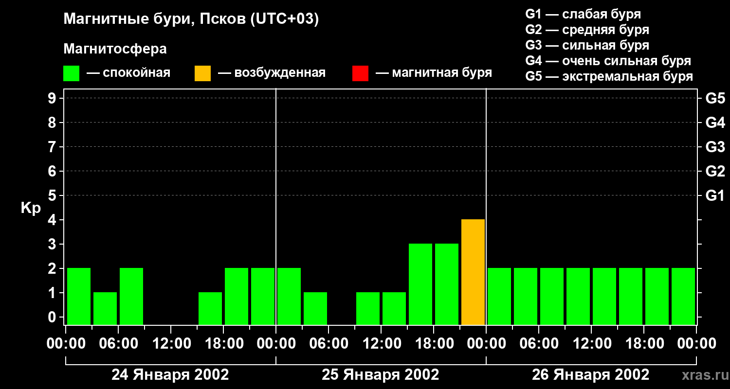Click the 'Магнитосфера' heading
This screenshot has height=389, width=730.
click(x=115, y=49)
